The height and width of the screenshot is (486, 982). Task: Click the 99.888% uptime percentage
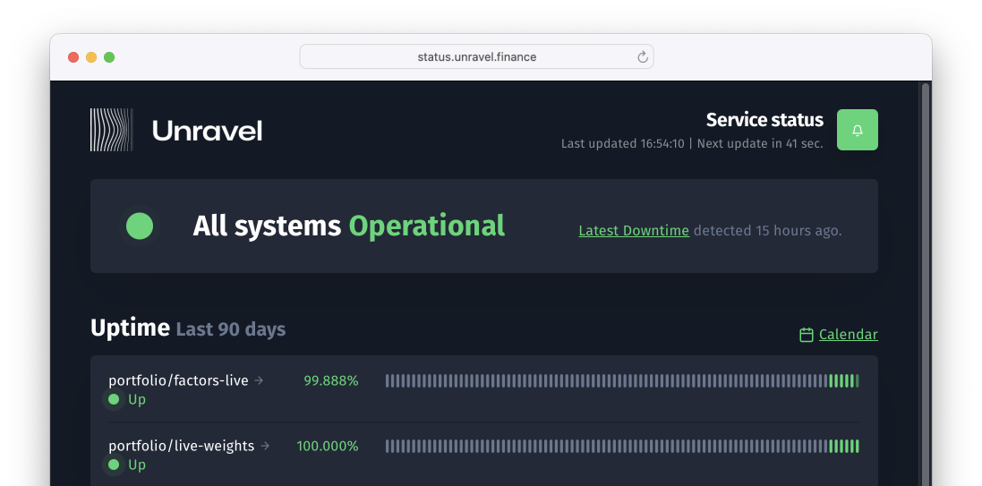[x=330, y=380]
